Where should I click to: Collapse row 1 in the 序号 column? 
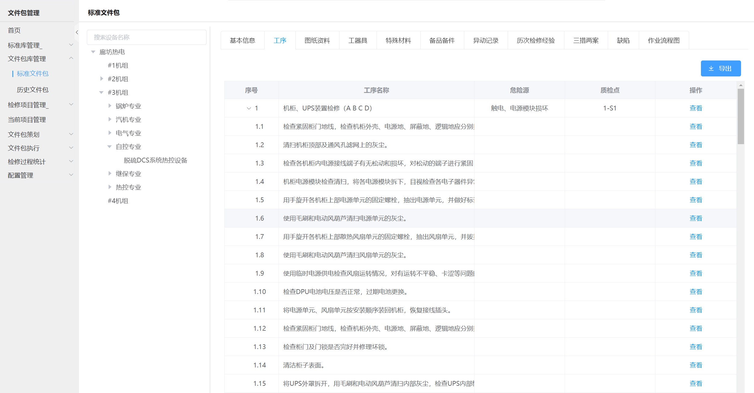(x=249, y=108)
